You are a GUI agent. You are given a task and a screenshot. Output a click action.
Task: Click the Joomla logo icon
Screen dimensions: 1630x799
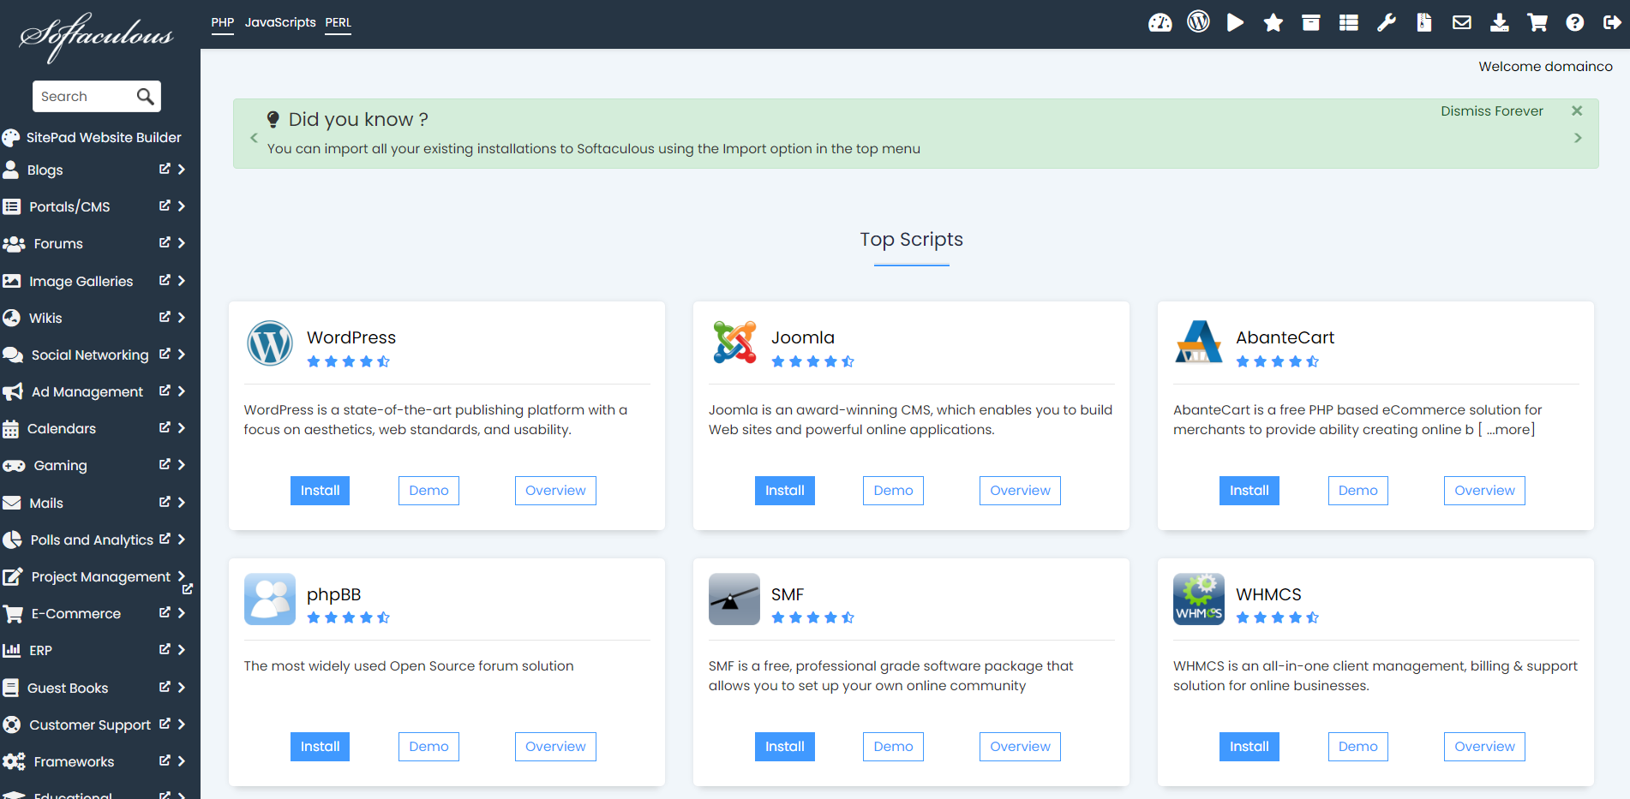734,343
